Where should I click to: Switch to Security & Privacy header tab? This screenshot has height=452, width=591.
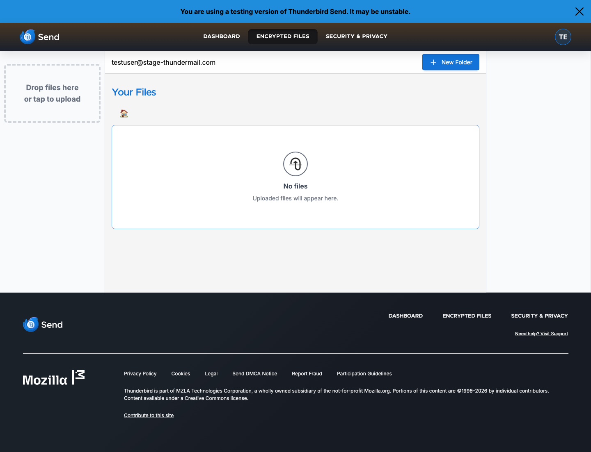(x=357, y=36)
